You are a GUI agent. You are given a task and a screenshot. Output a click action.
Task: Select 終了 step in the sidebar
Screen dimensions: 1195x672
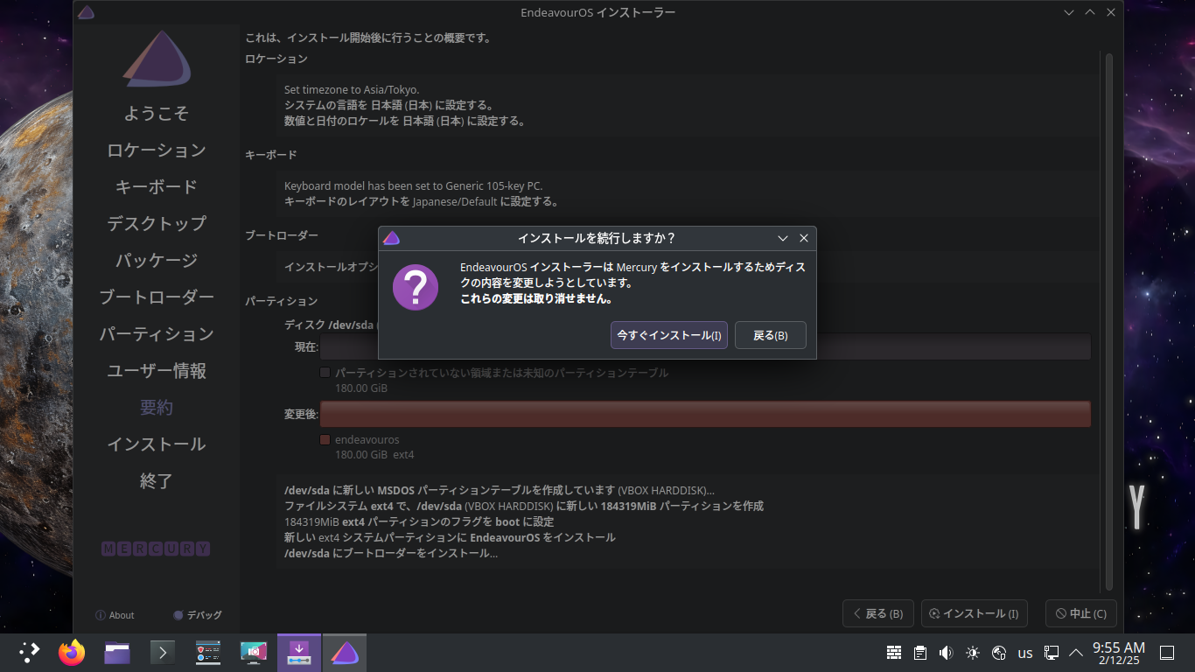157,481
